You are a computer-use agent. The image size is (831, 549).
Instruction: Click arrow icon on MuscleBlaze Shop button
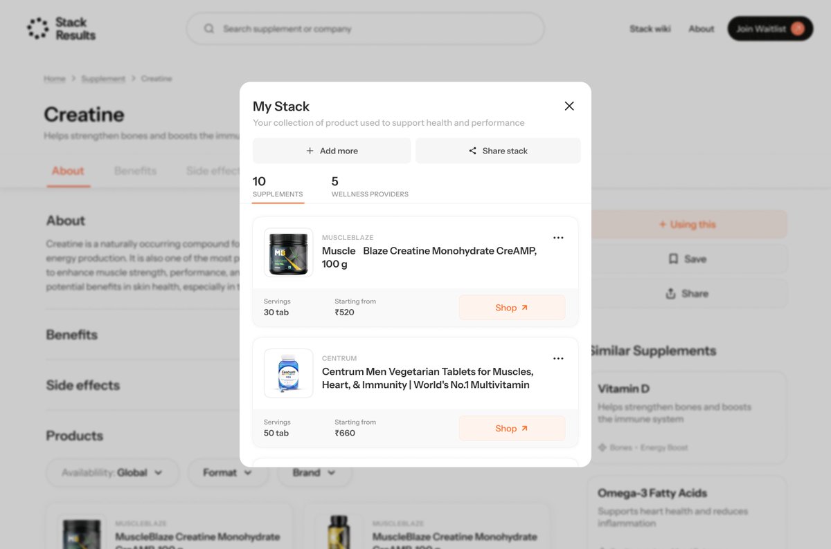pyautogui.click(x=524, y=308)
